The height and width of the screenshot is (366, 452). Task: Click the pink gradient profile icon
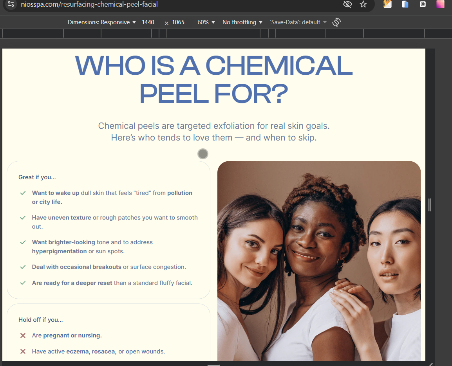coord(440,4)
